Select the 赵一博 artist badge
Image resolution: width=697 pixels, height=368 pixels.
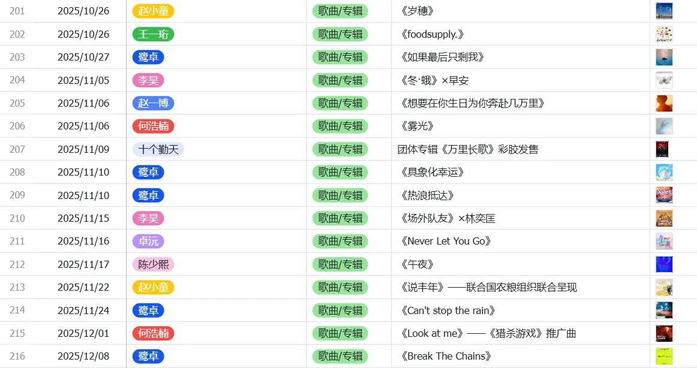click(153, 102)
